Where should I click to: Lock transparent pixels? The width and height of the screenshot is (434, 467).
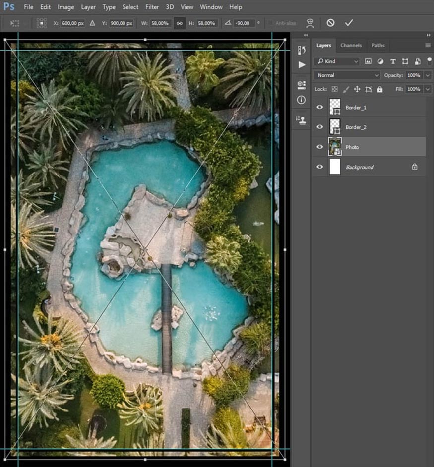point(335,89)
